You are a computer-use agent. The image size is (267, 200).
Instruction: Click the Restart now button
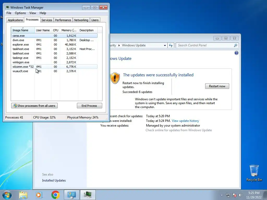217,86
